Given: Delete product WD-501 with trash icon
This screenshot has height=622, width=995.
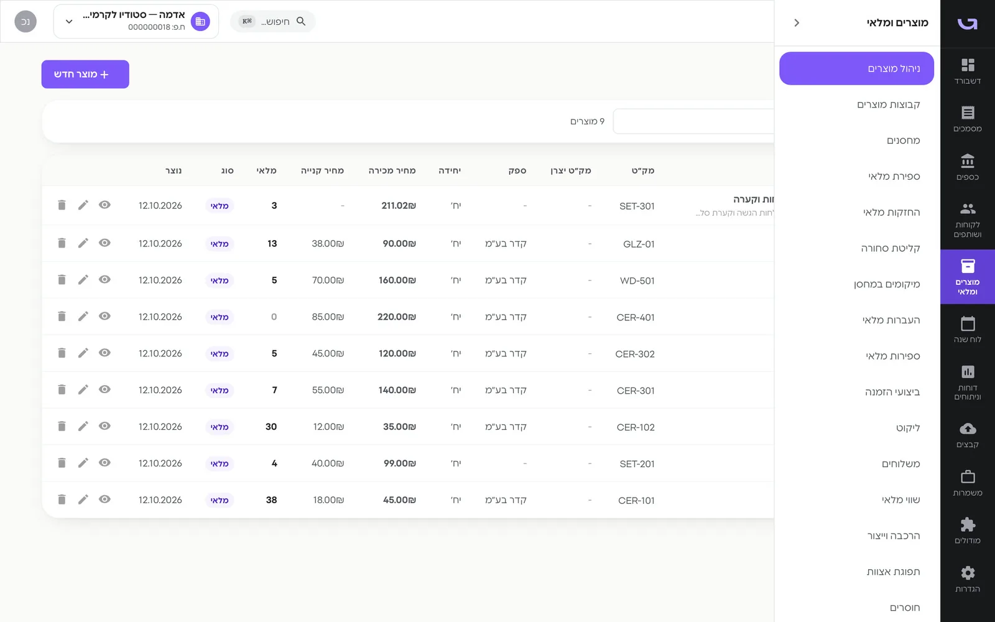Looking at the screenshot, I should pos(62,280).
